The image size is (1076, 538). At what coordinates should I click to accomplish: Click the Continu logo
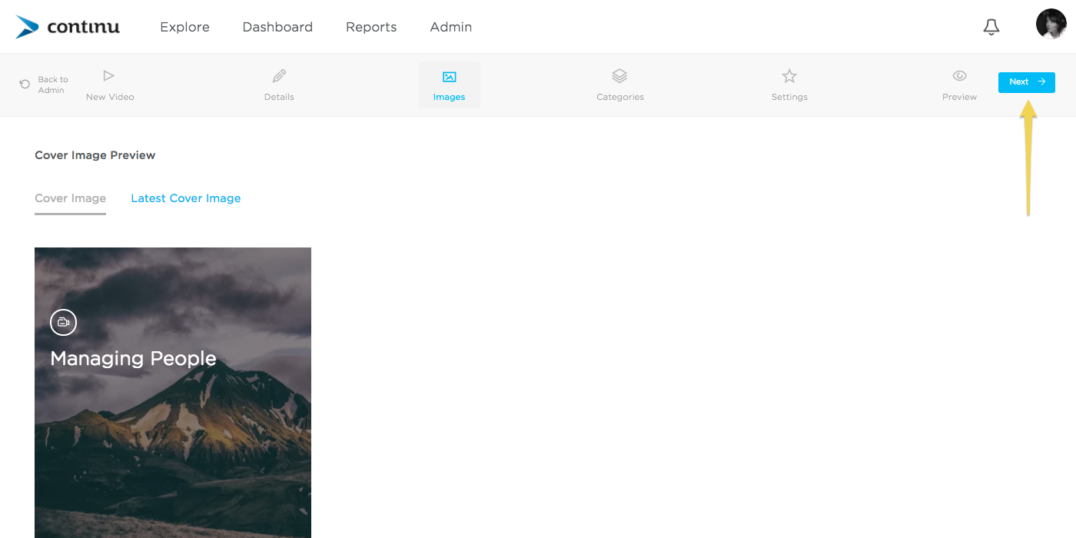click(68, 27)
